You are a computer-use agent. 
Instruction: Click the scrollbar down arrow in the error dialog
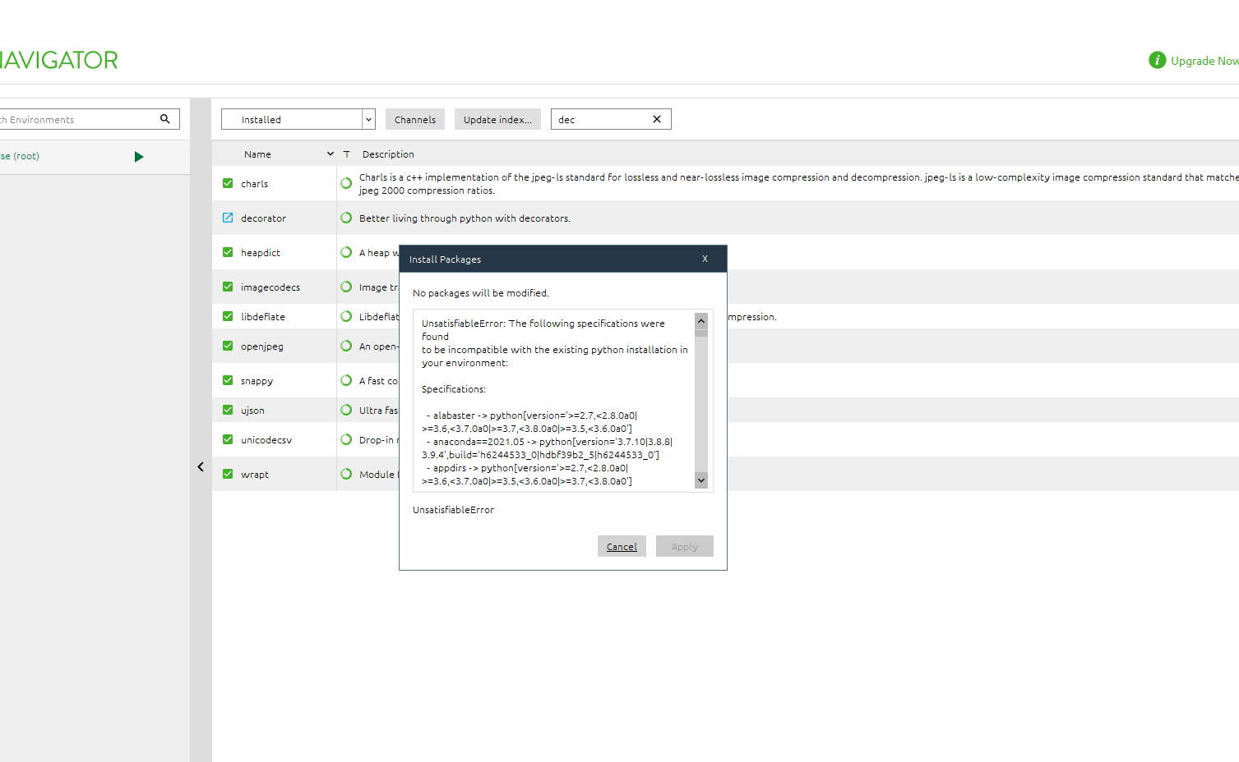700,479
